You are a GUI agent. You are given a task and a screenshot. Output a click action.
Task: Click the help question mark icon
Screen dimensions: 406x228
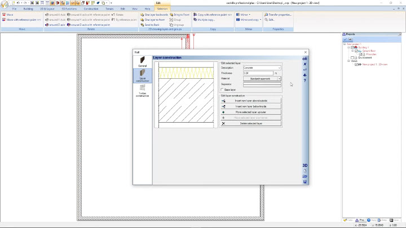(305, 81)
